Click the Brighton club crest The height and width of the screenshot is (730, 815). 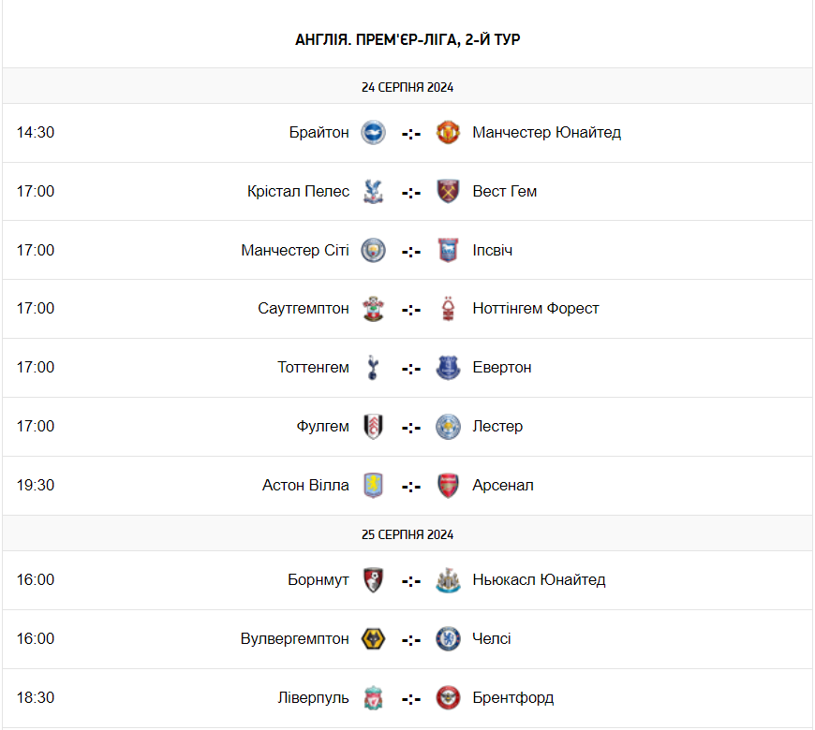coord(373,132)
